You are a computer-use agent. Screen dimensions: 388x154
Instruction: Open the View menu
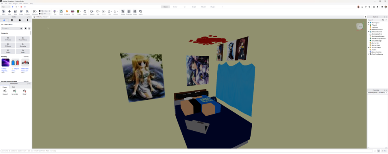10,4
